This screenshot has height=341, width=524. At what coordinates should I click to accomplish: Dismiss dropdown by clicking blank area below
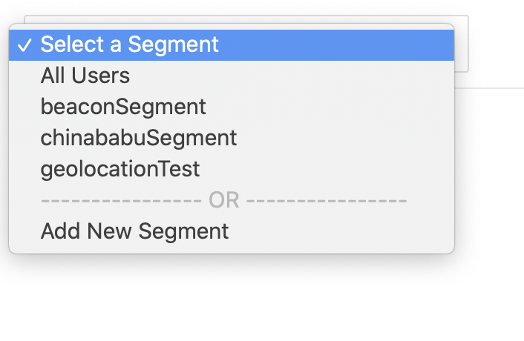coord(260,304)
